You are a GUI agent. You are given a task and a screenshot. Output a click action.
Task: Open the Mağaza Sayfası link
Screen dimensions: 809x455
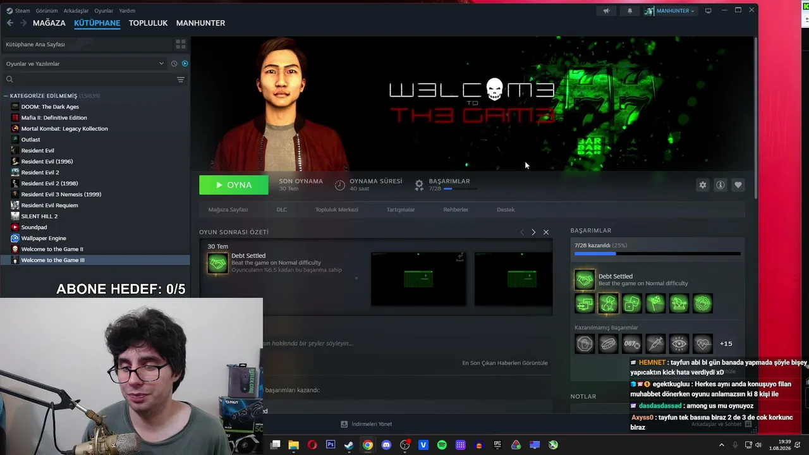(228, 210)
